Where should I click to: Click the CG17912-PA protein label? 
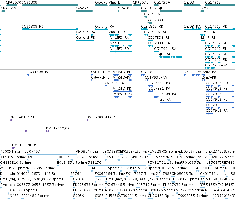(217, 110)
